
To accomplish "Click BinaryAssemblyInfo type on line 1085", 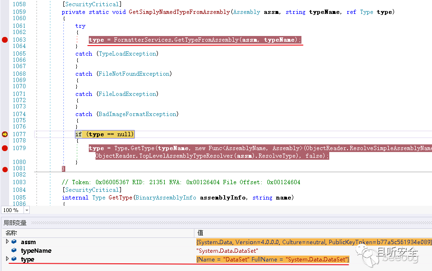I will click(158, 198).
